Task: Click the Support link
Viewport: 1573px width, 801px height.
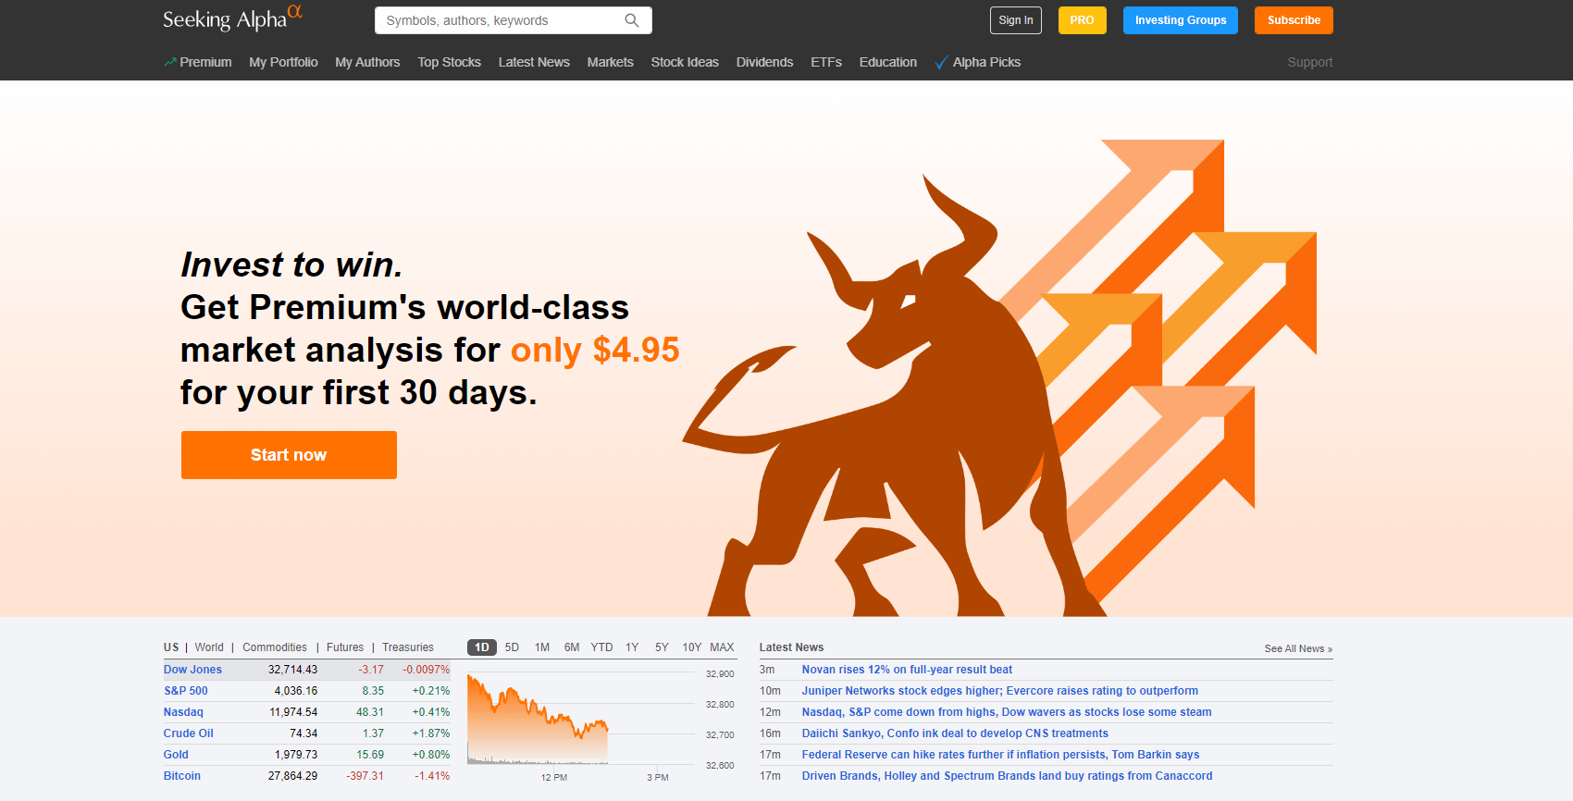Action: pos(1310,62)
